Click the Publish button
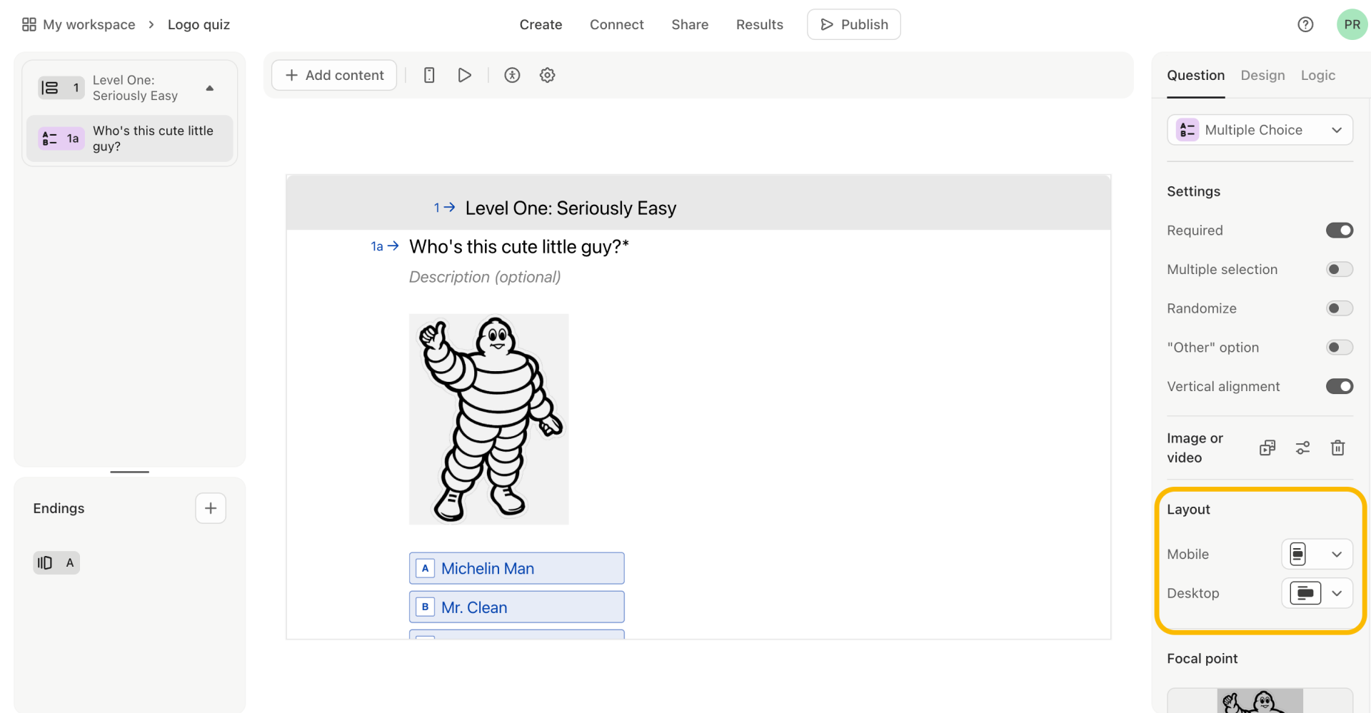1371x713 pixels. click(x=853, y=24)
